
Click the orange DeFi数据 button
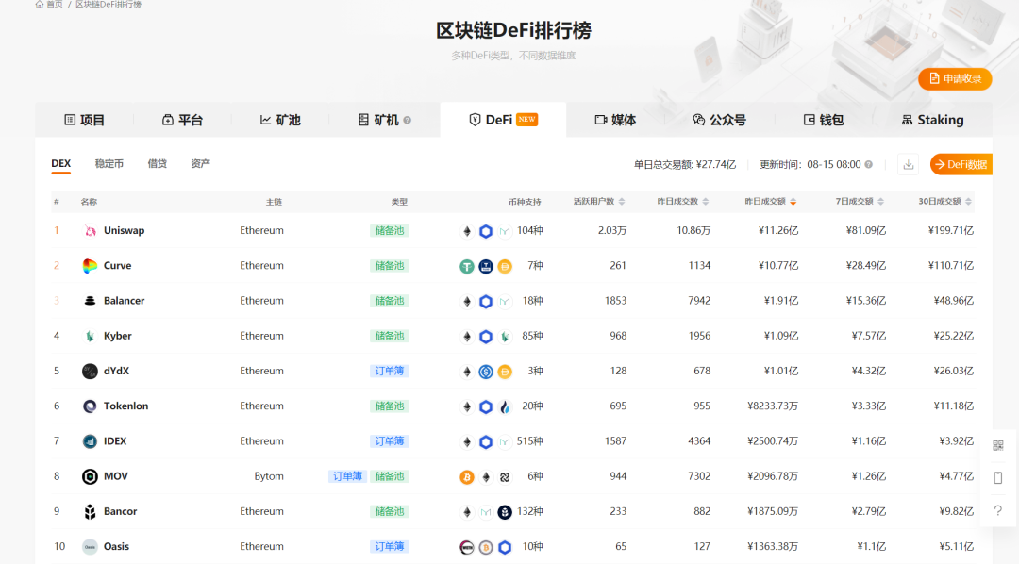coord(961,164)
